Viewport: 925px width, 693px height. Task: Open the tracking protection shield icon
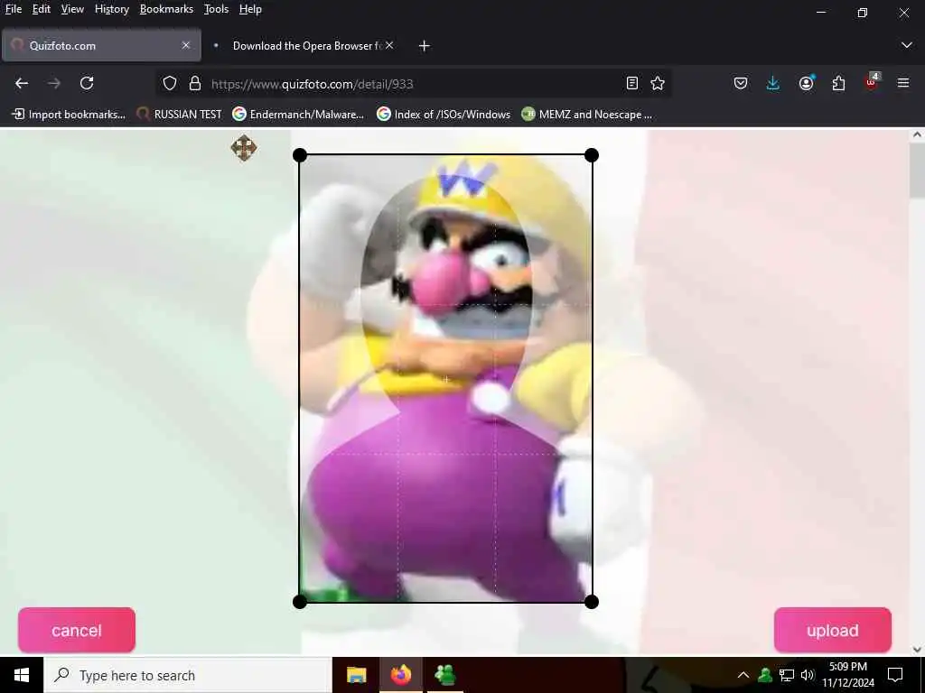170,84
